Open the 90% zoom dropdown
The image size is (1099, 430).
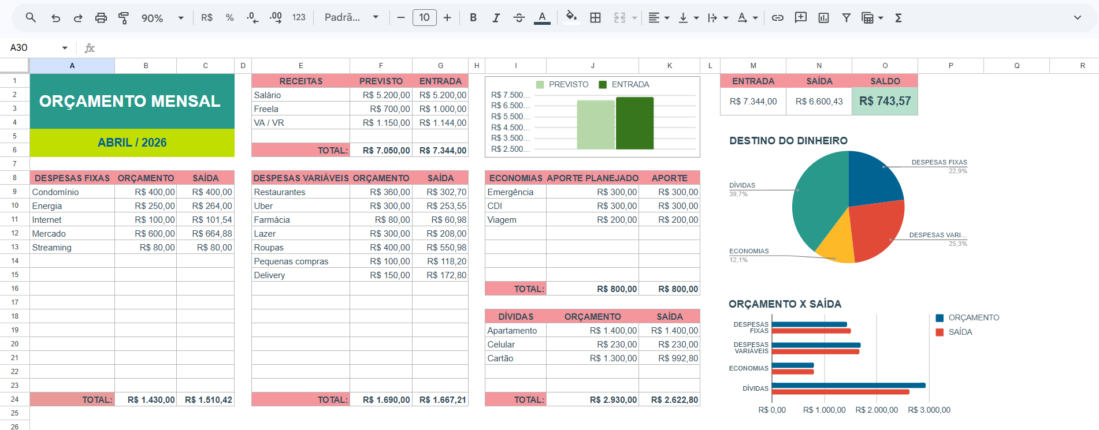click(162, 18)
